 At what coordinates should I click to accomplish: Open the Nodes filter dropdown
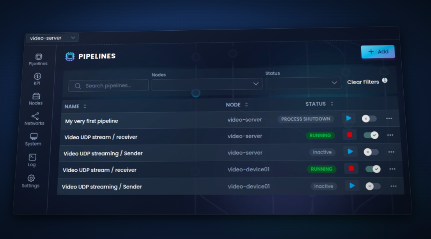click(x=207, y=84)
